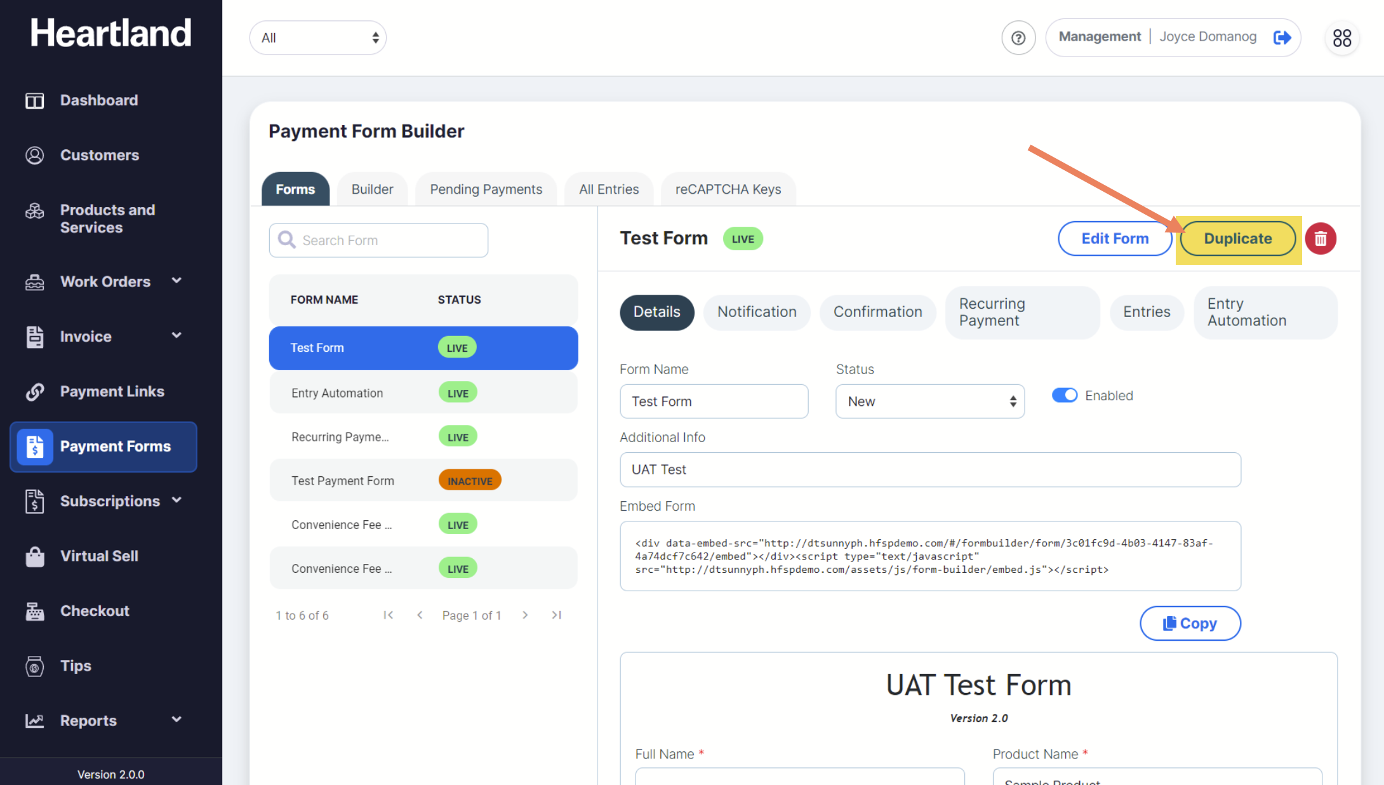The height and width of the screenshot is (785, 1384).
Task: Click the Edit Form button
Action: coord(1115,239)
